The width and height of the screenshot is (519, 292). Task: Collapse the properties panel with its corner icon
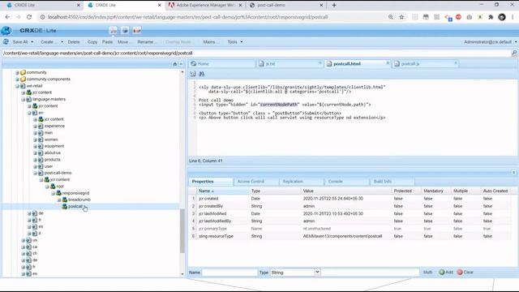pyautogui.click(x=513, y=173)
